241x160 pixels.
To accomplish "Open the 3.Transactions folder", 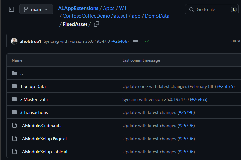I will (34, 112).
